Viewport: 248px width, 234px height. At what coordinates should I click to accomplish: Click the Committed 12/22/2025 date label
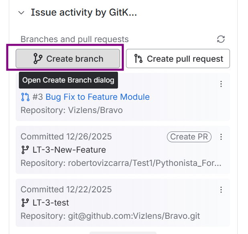(66, 190)
